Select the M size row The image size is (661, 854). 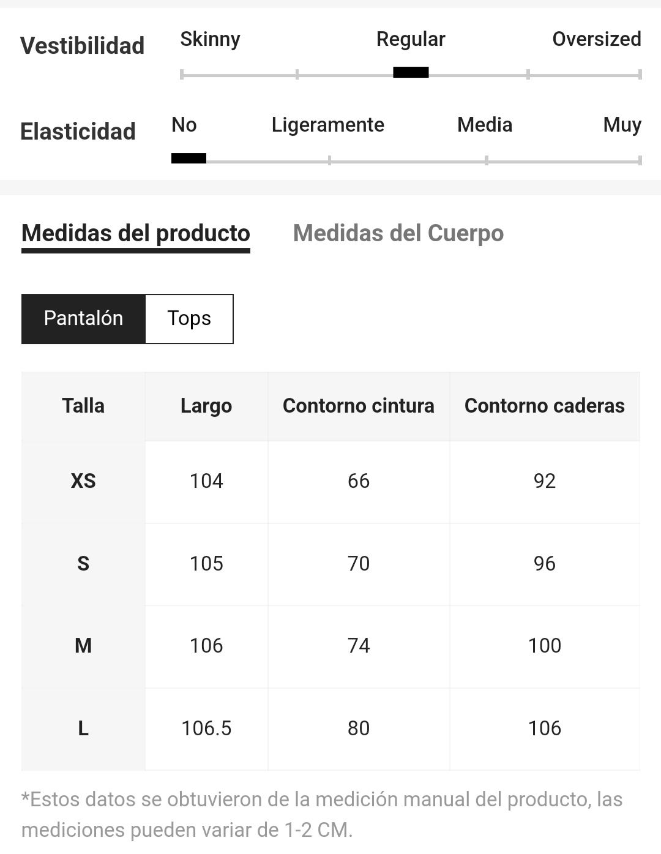click(330, 646)
